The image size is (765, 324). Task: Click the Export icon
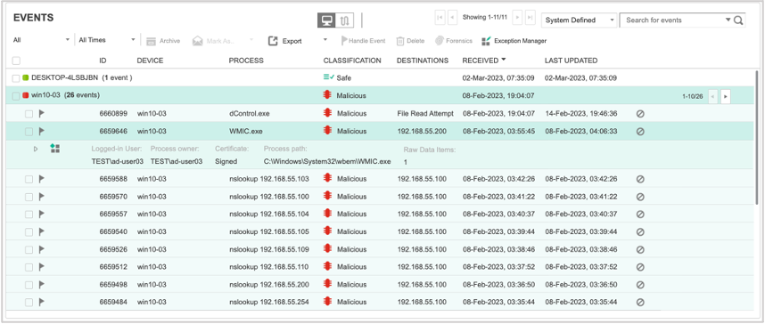coord(273,41)
